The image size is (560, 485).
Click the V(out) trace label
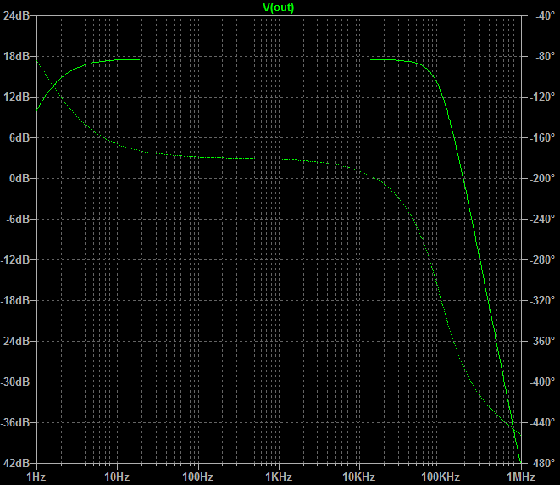278,7
